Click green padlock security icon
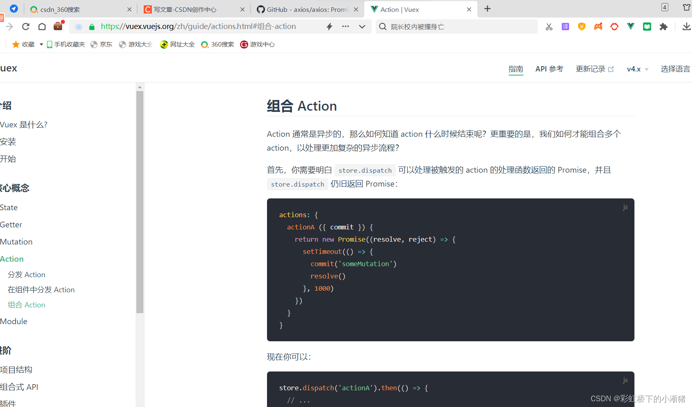Viewport: 692px width, 407px height. (x=92, y=27)
